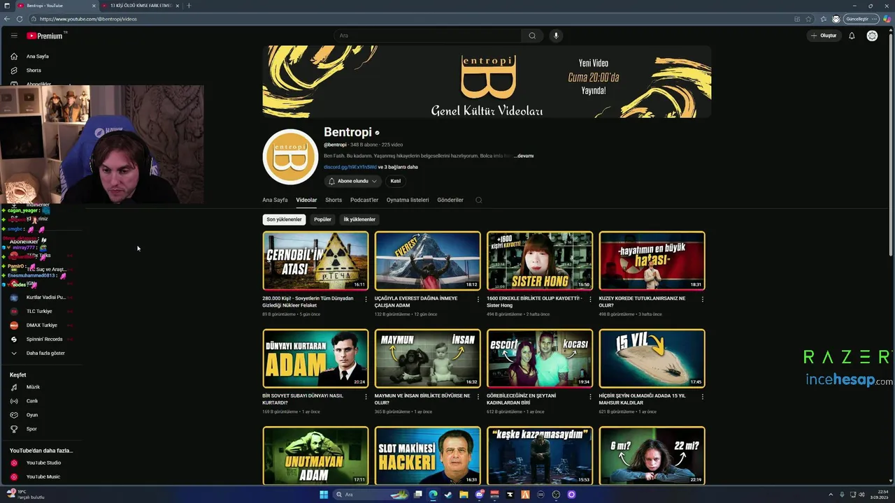The height and width of the screenshot is (503, 895).
Task: Add page to browser favorites star
Action: (809, 19)
